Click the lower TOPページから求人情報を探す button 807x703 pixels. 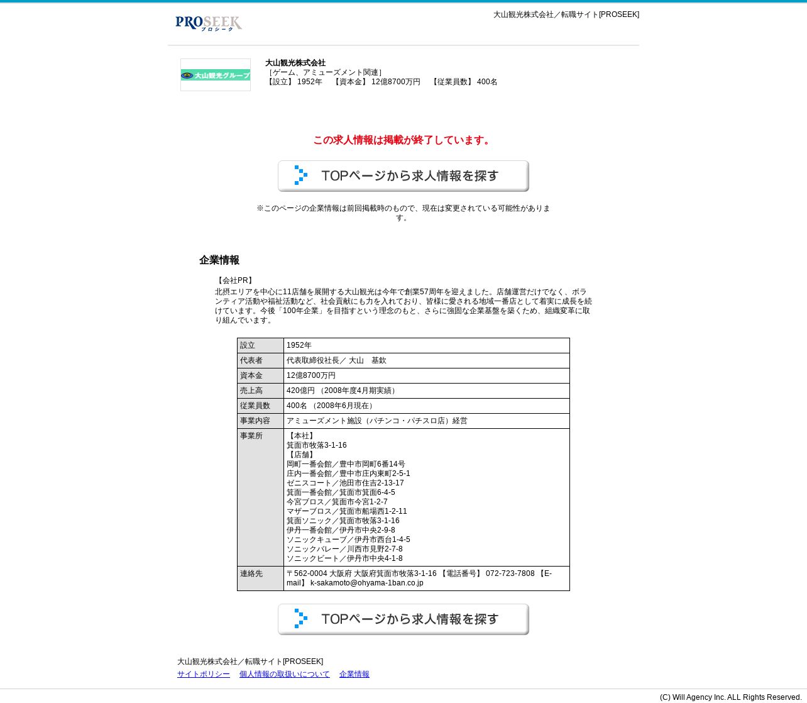click(403, 619)
